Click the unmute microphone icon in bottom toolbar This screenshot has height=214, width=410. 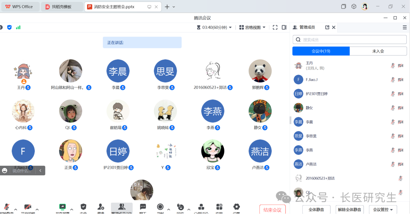point(6,207)
